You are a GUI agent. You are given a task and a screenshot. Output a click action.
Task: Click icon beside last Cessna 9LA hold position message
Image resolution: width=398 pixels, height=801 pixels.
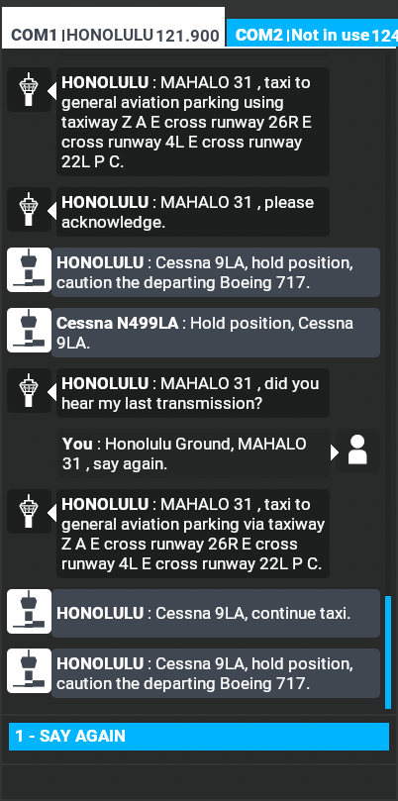click(x=29, y=671)
